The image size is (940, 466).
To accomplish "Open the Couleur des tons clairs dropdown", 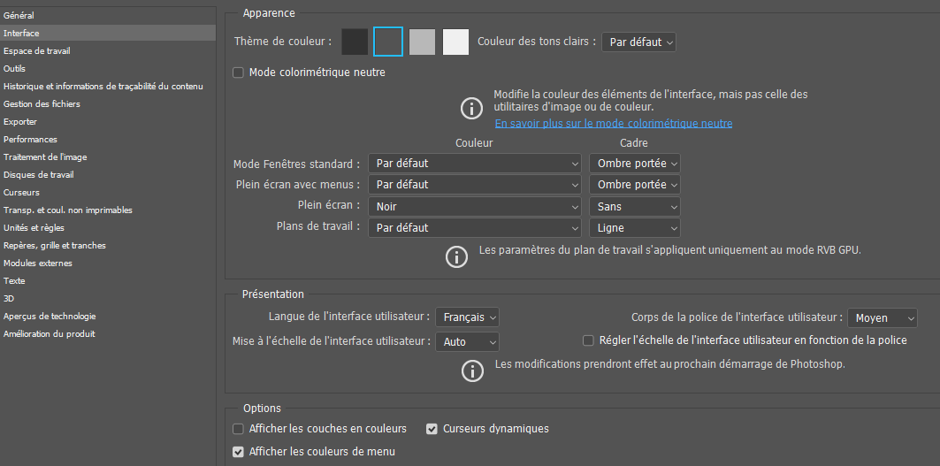I will tap(638, 42).
